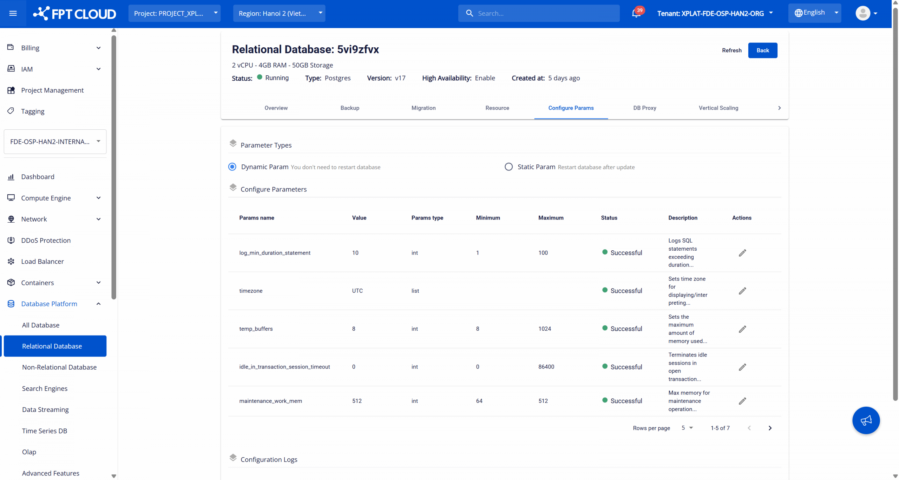Screen dimensions: 899x480
Task: Click the Refresh button
Action: 731,50
